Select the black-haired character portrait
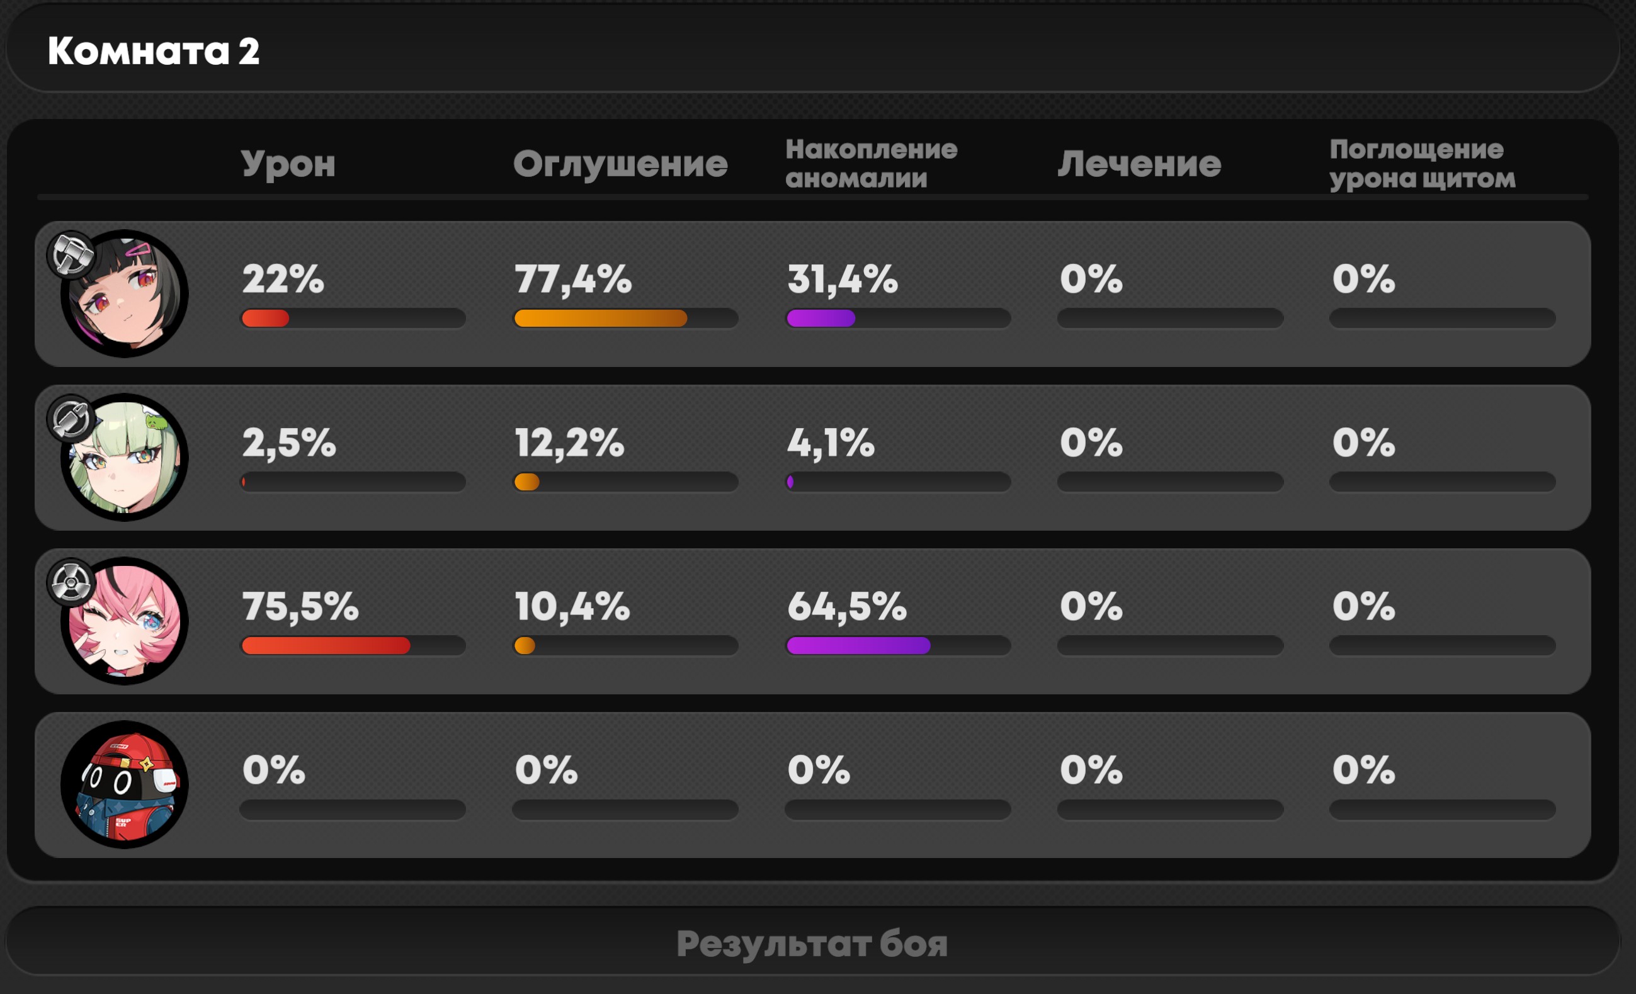Screen dimensions: 1636x994 pos(124,293)
